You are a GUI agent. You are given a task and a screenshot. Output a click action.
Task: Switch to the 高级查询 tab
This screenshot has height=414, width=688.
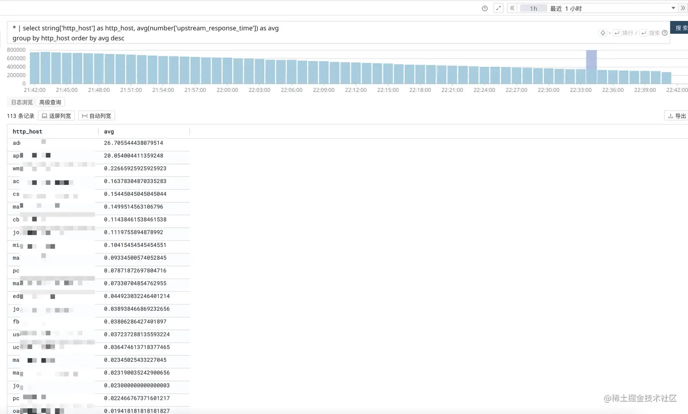[x=50, y=102]
